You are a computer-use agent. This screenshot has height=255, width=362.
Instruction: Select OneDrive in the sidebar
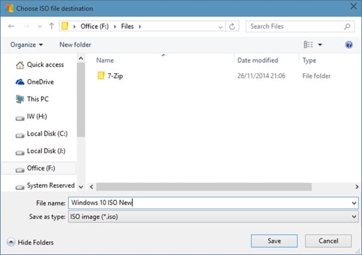click(x=41, y=82)
